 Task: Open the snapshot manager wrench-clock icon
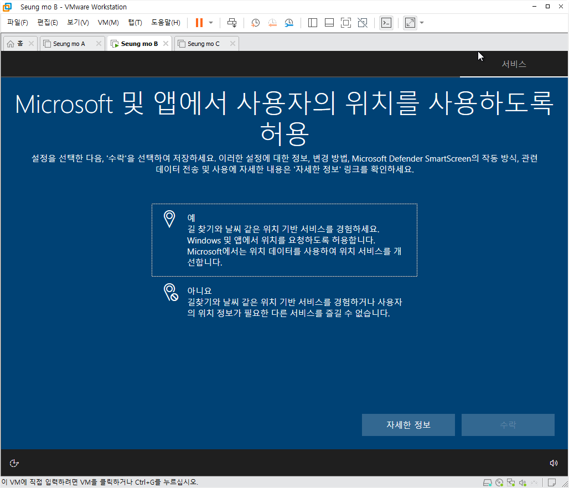pyautogui.click(x=289, y=23)
